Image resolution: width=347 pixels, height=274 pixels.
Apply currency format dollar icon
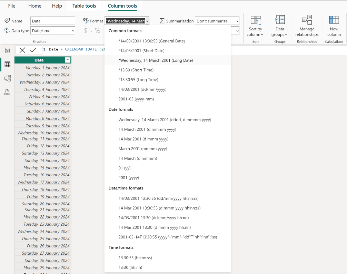coord(86,31)
